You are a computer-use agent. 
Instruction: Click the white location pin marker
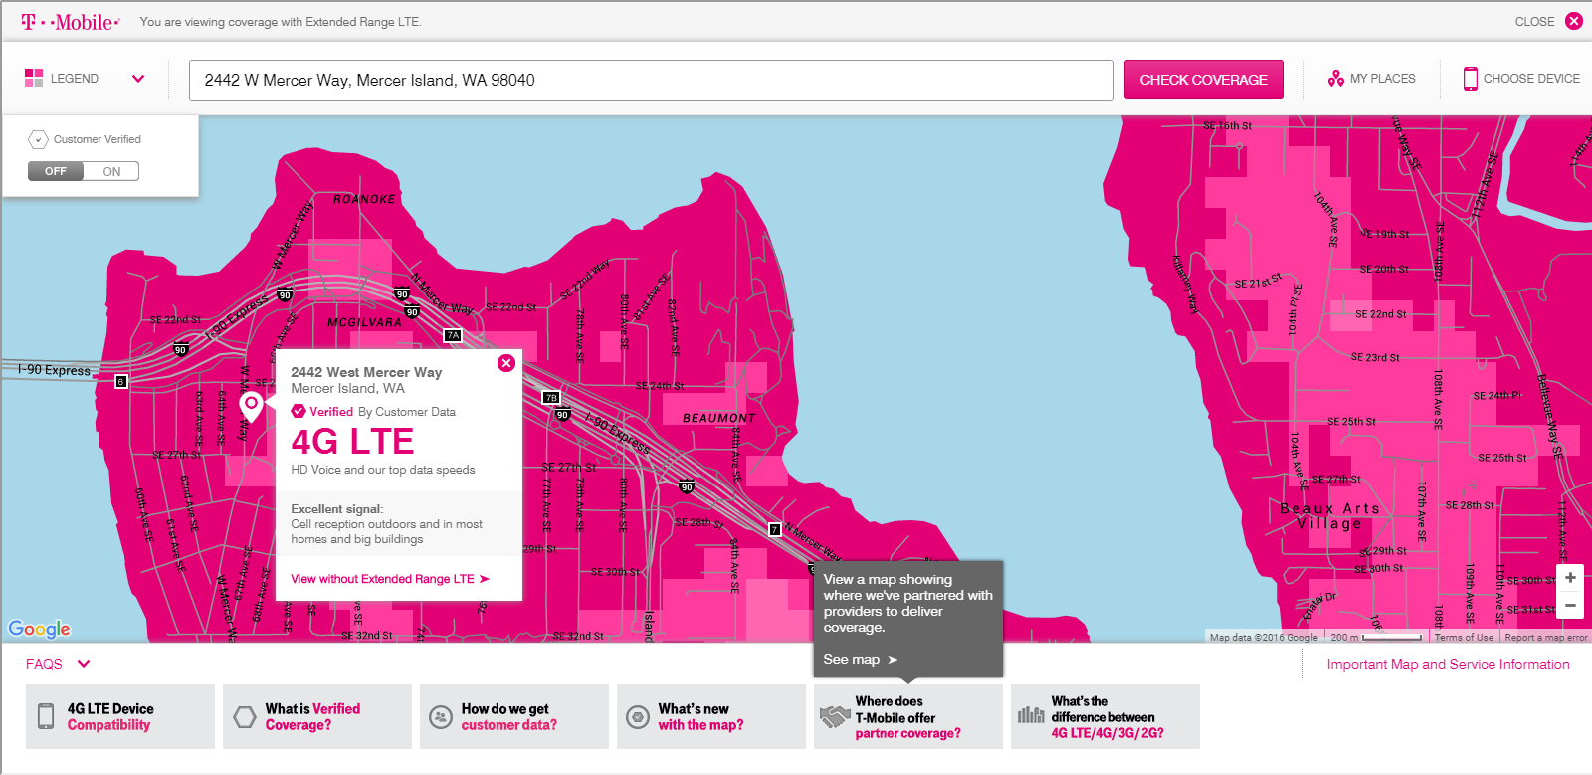click(252, 407)
